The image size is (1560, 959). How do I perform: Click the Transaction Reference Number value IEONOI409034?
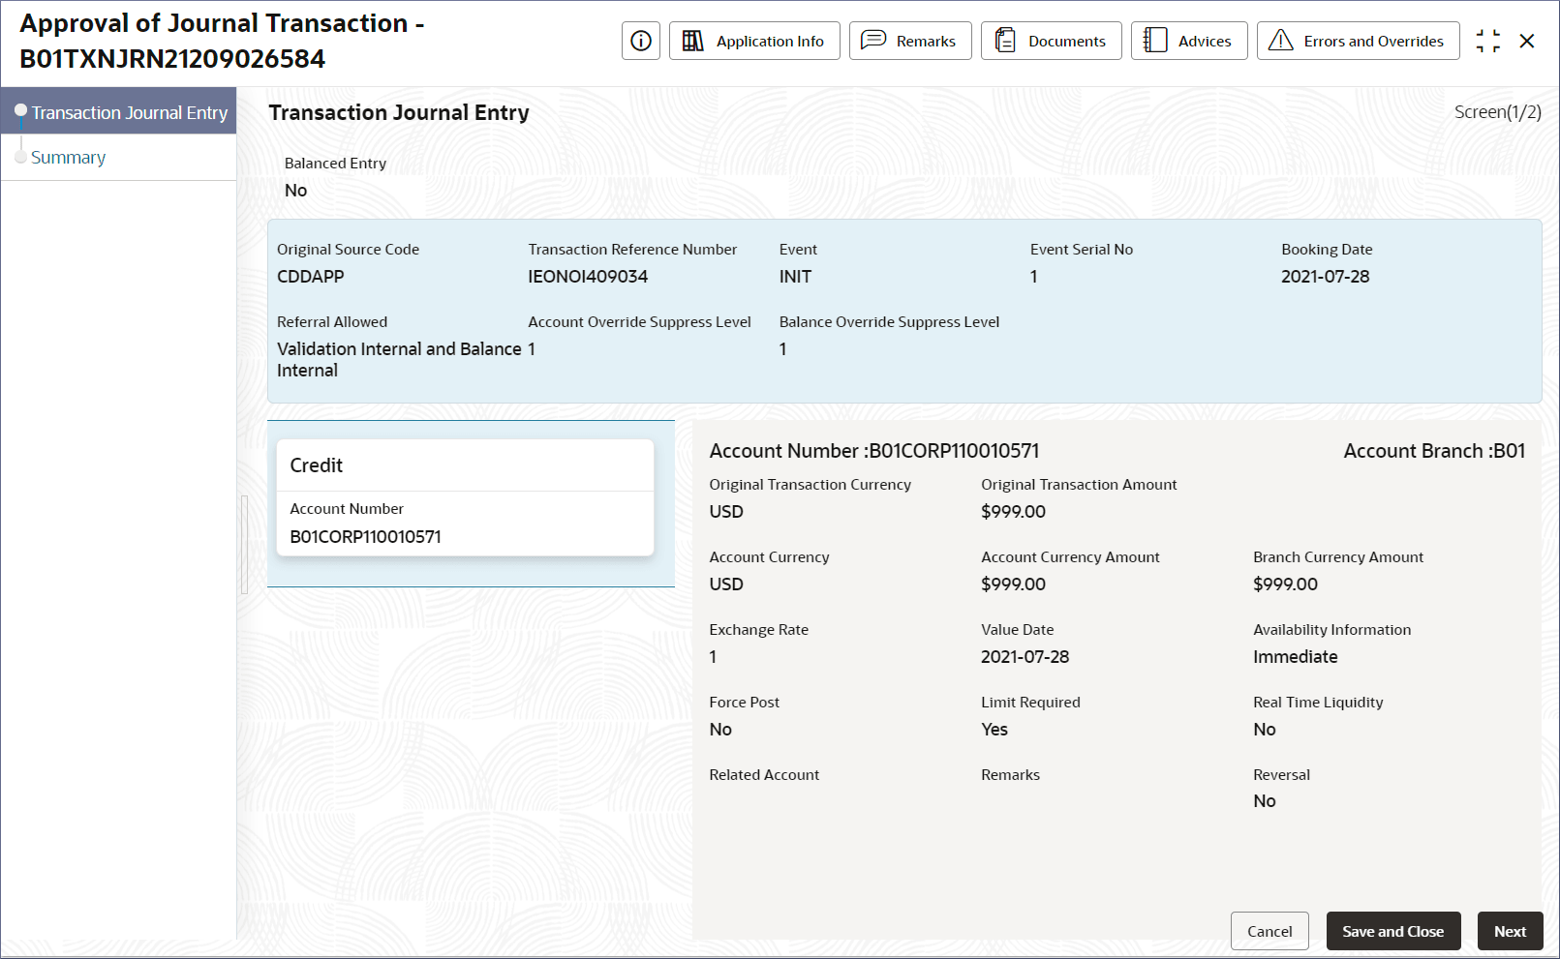[588, 277]
